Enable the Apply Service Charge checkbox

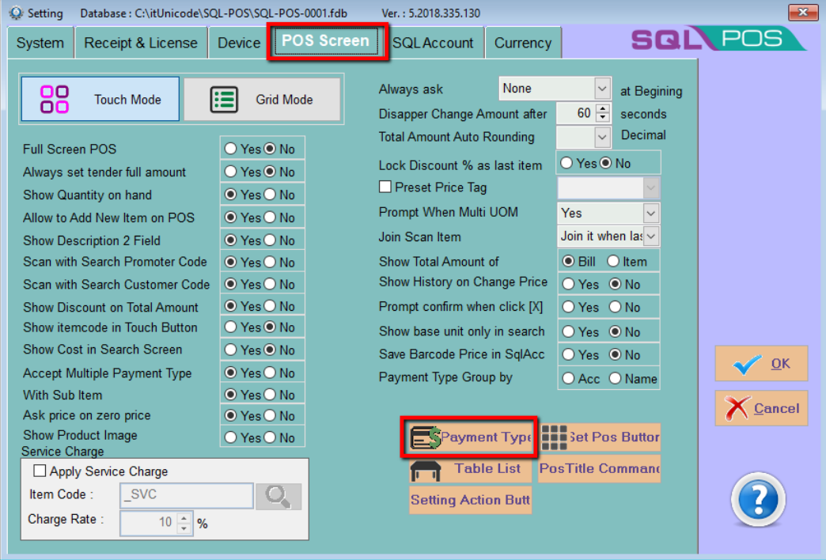click(x=40, y=471)
